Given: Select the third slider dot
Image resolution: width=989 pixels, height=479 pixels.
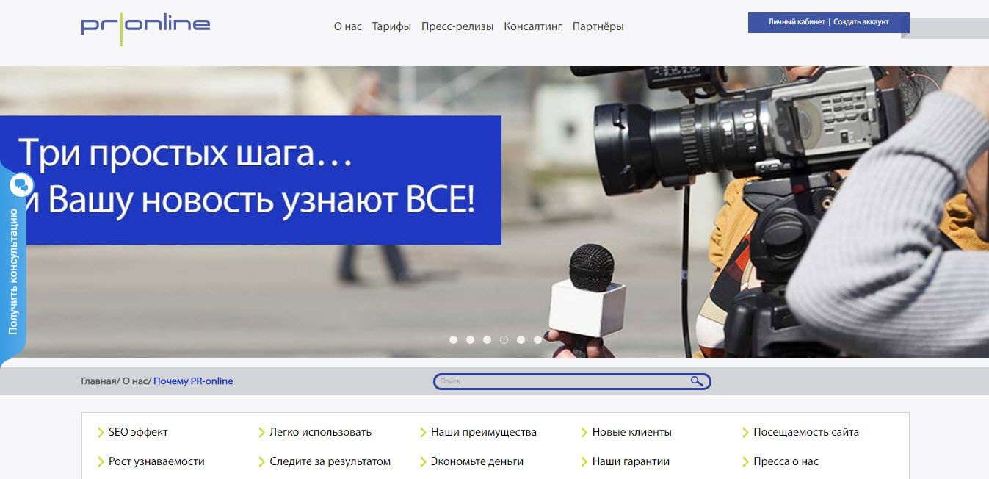Looking at the screenshot, I should coord(487,339).
